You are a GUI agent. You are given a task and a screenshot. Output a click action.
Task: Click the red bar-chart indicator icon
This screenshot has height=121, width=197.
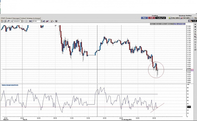point(47,21)
